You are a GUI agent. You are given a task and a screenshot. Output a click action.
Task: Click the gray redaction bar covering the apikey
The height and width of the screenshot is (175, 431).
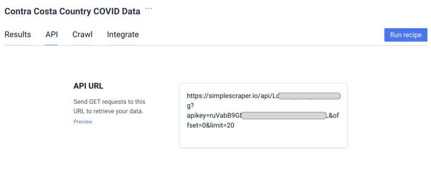click(285, 115)
